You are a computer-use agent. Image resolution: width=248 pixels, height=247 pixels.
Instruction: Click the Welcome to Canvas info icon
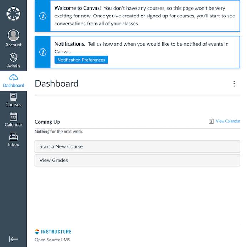[43, 16]
